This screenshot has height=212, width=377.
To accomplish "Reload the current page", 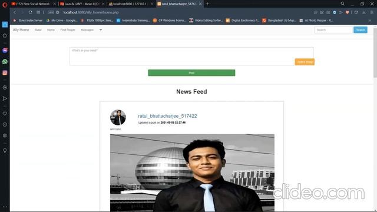I will pyautogui.click(x=30, y=12).
